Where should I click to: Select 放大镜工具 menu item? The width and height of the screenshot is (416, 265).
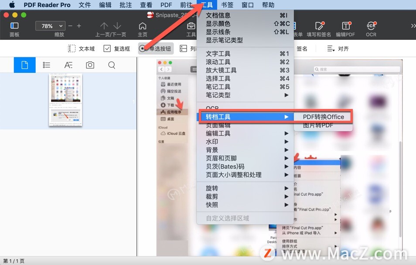click(245, 70)
